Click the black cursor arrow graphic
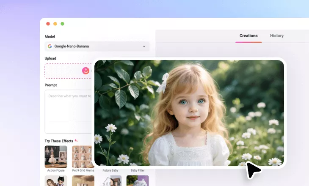Screen dimensions: 309x186 point(253,170)
